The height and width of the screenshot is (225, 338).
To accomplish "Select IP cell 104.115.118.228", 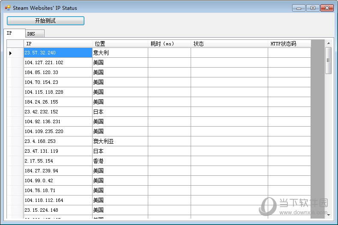I will (x=58, y=92).
